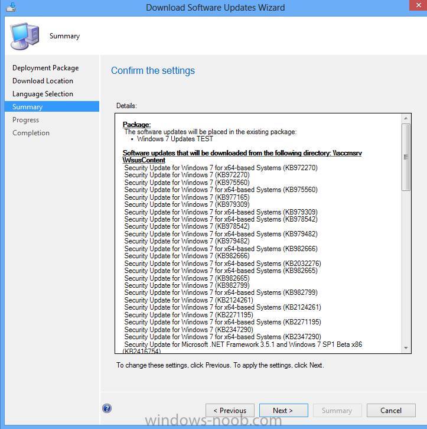Select Security Update for Windows 7 (KB2347290)
This screenshot has height=429, width=427.
tap(189, 330)
